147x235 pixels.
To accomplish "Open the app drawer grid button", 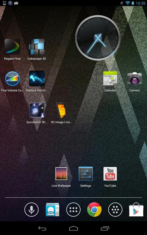I will point(73,209).
